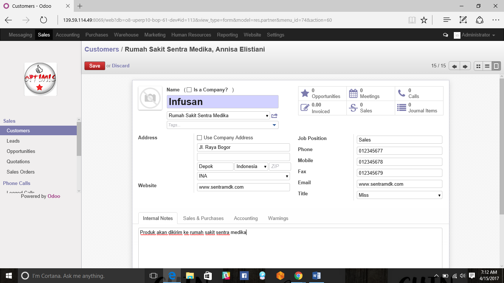Image resolution: width=504 pixels, height=283 pixels.
Task: Go to the next customer record
Action: coord(465,66)
